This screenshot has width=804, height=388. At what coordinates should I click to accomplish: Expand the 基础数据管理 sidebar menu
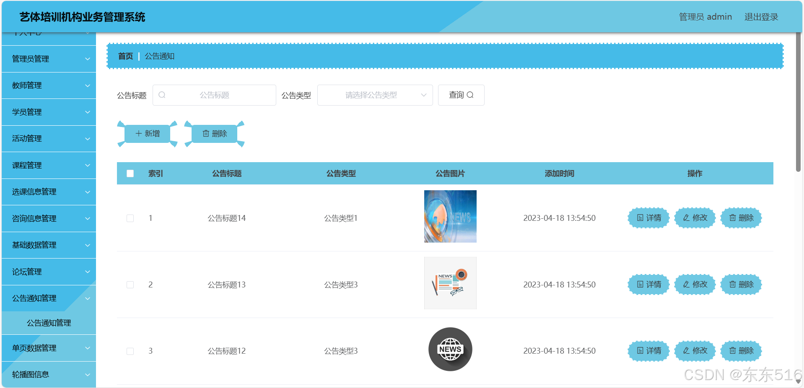49,245
